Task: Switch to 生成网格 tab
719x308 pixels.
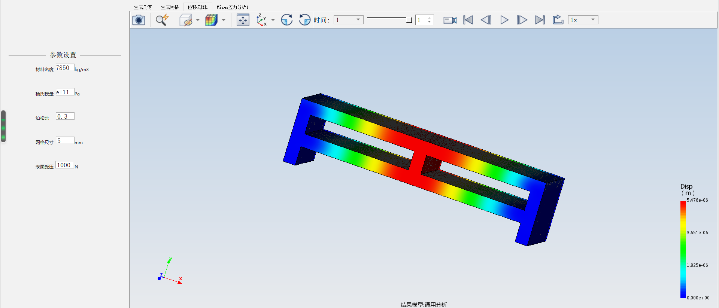Action: point(170,7)
